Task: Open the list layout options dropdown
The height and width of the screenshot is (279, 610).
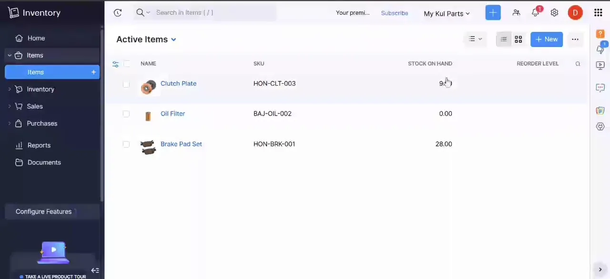Action: [475, 39]
